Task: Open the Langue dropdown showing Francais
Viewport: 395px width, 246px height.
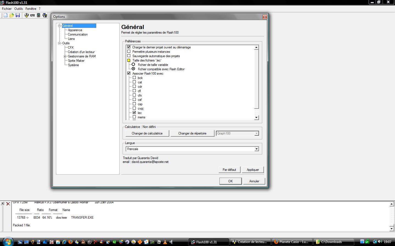Action: (256, 149)
